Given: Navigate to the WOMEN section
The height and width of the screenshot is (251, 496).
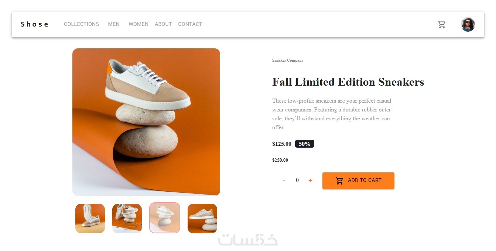Looking at the screenshot, I should tap(138, 24).
